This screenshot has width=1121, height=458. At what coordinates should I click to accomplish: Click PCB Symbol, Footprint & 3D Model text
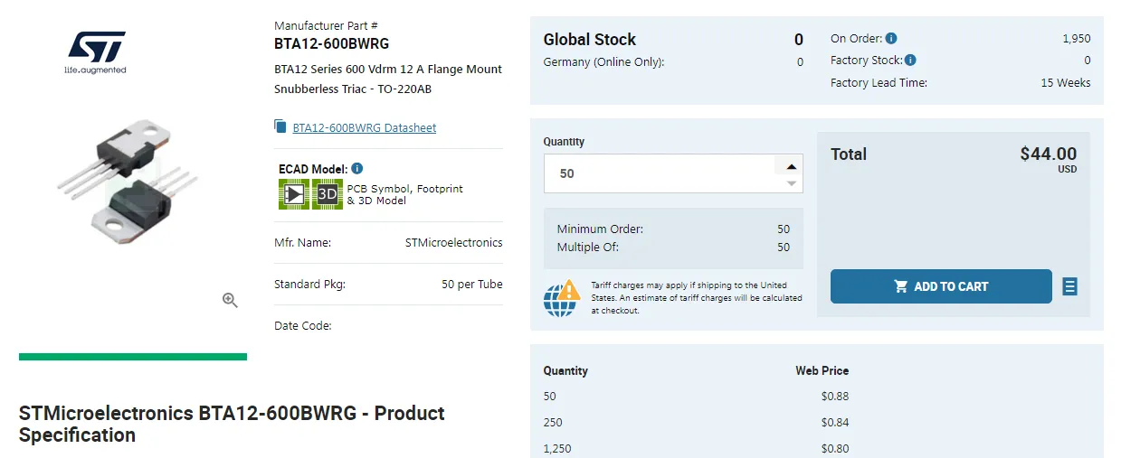(x=404, y=194)
